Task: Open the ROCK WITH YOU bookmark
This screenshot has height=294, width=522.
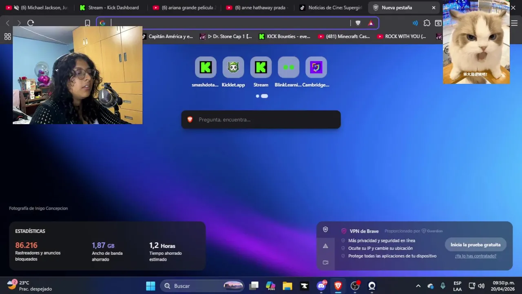Action: [402, 36]
